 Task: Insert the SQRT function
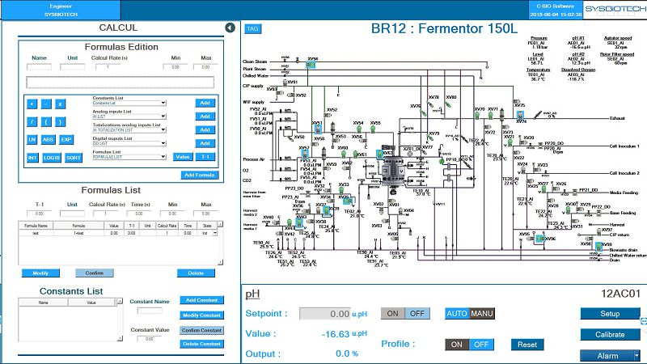pos(74,158)
